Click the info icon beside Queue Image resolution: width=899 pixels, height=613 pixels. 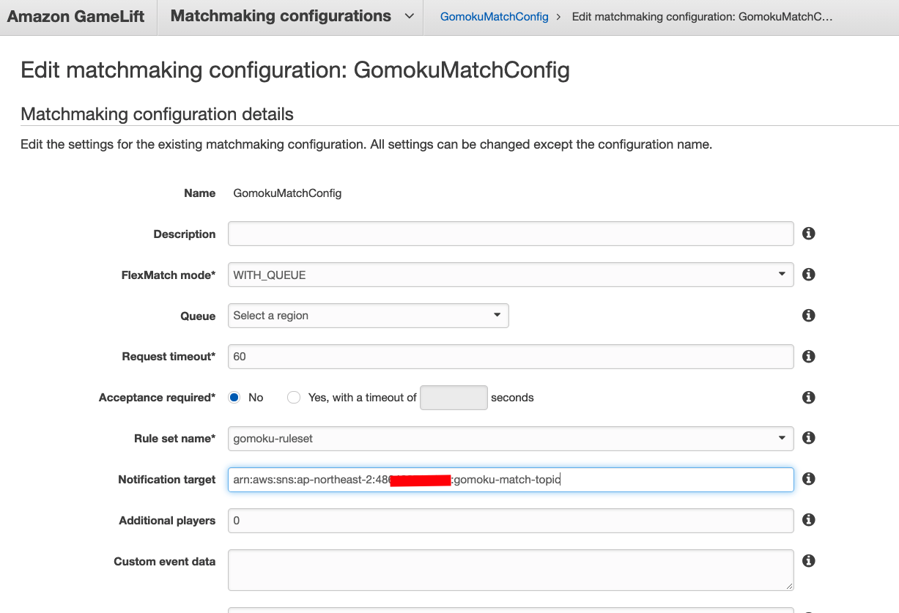click(x=809, y=316)
